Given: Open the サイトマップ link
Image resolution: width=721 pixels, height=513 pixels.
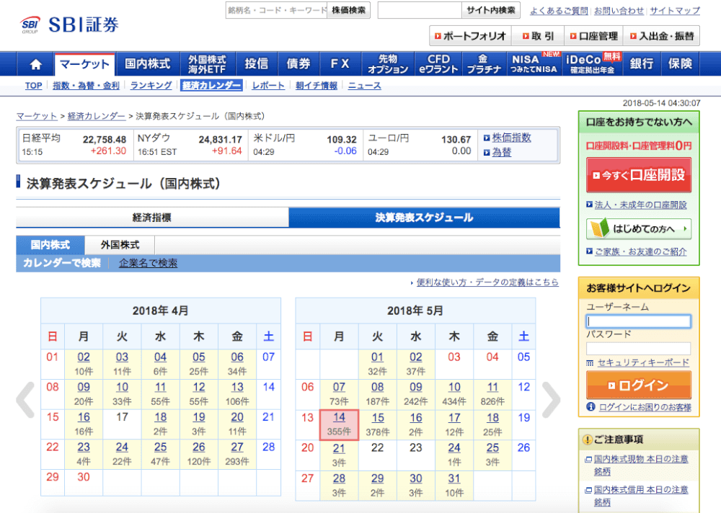Looking at the screenshot, I should 675,11.
